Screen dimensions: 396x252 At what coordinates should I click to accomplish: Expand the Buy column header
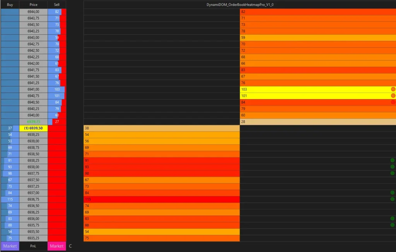9,4
